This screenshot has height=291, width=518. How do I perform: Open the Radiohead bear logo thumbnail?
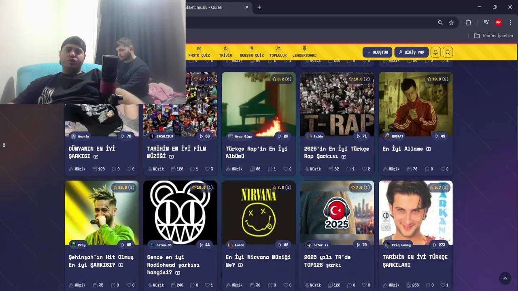(x=180, y=213)
